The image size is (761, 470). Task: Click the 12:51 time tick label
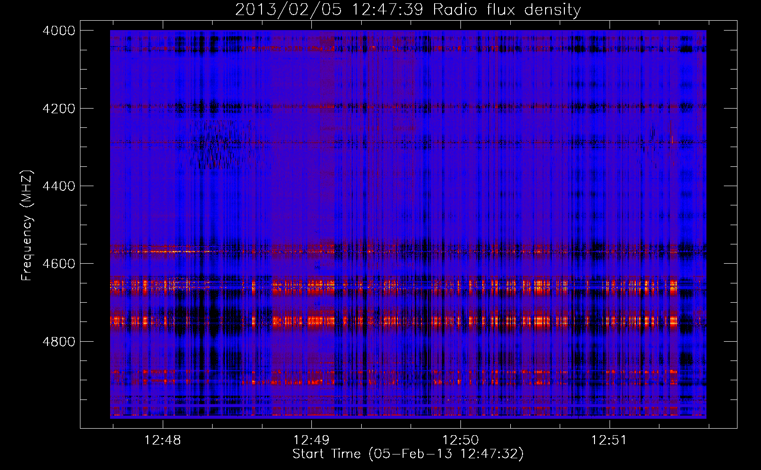pyautogui.click(x=609, y=440)
